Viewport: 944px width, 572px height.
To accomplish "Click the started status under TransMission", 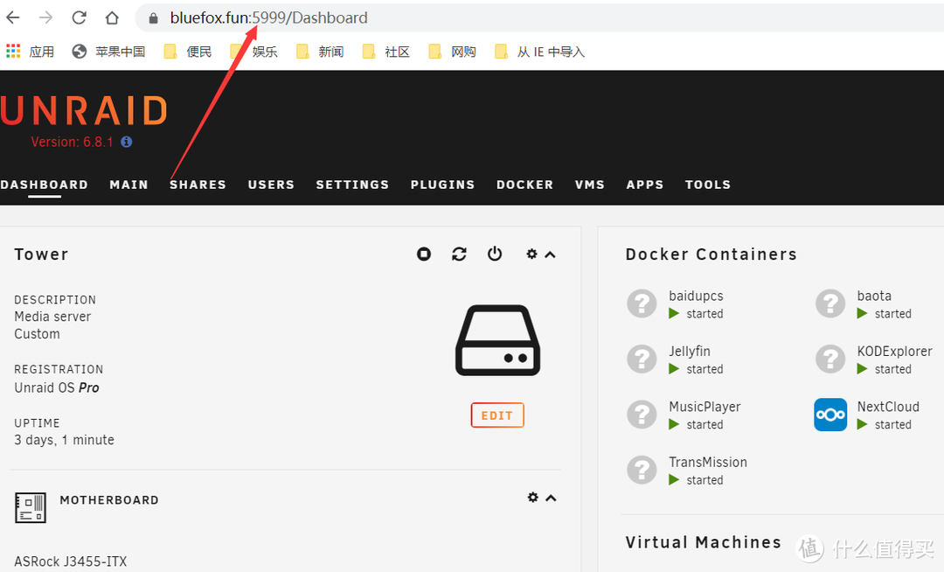I will tap(705, 480).
